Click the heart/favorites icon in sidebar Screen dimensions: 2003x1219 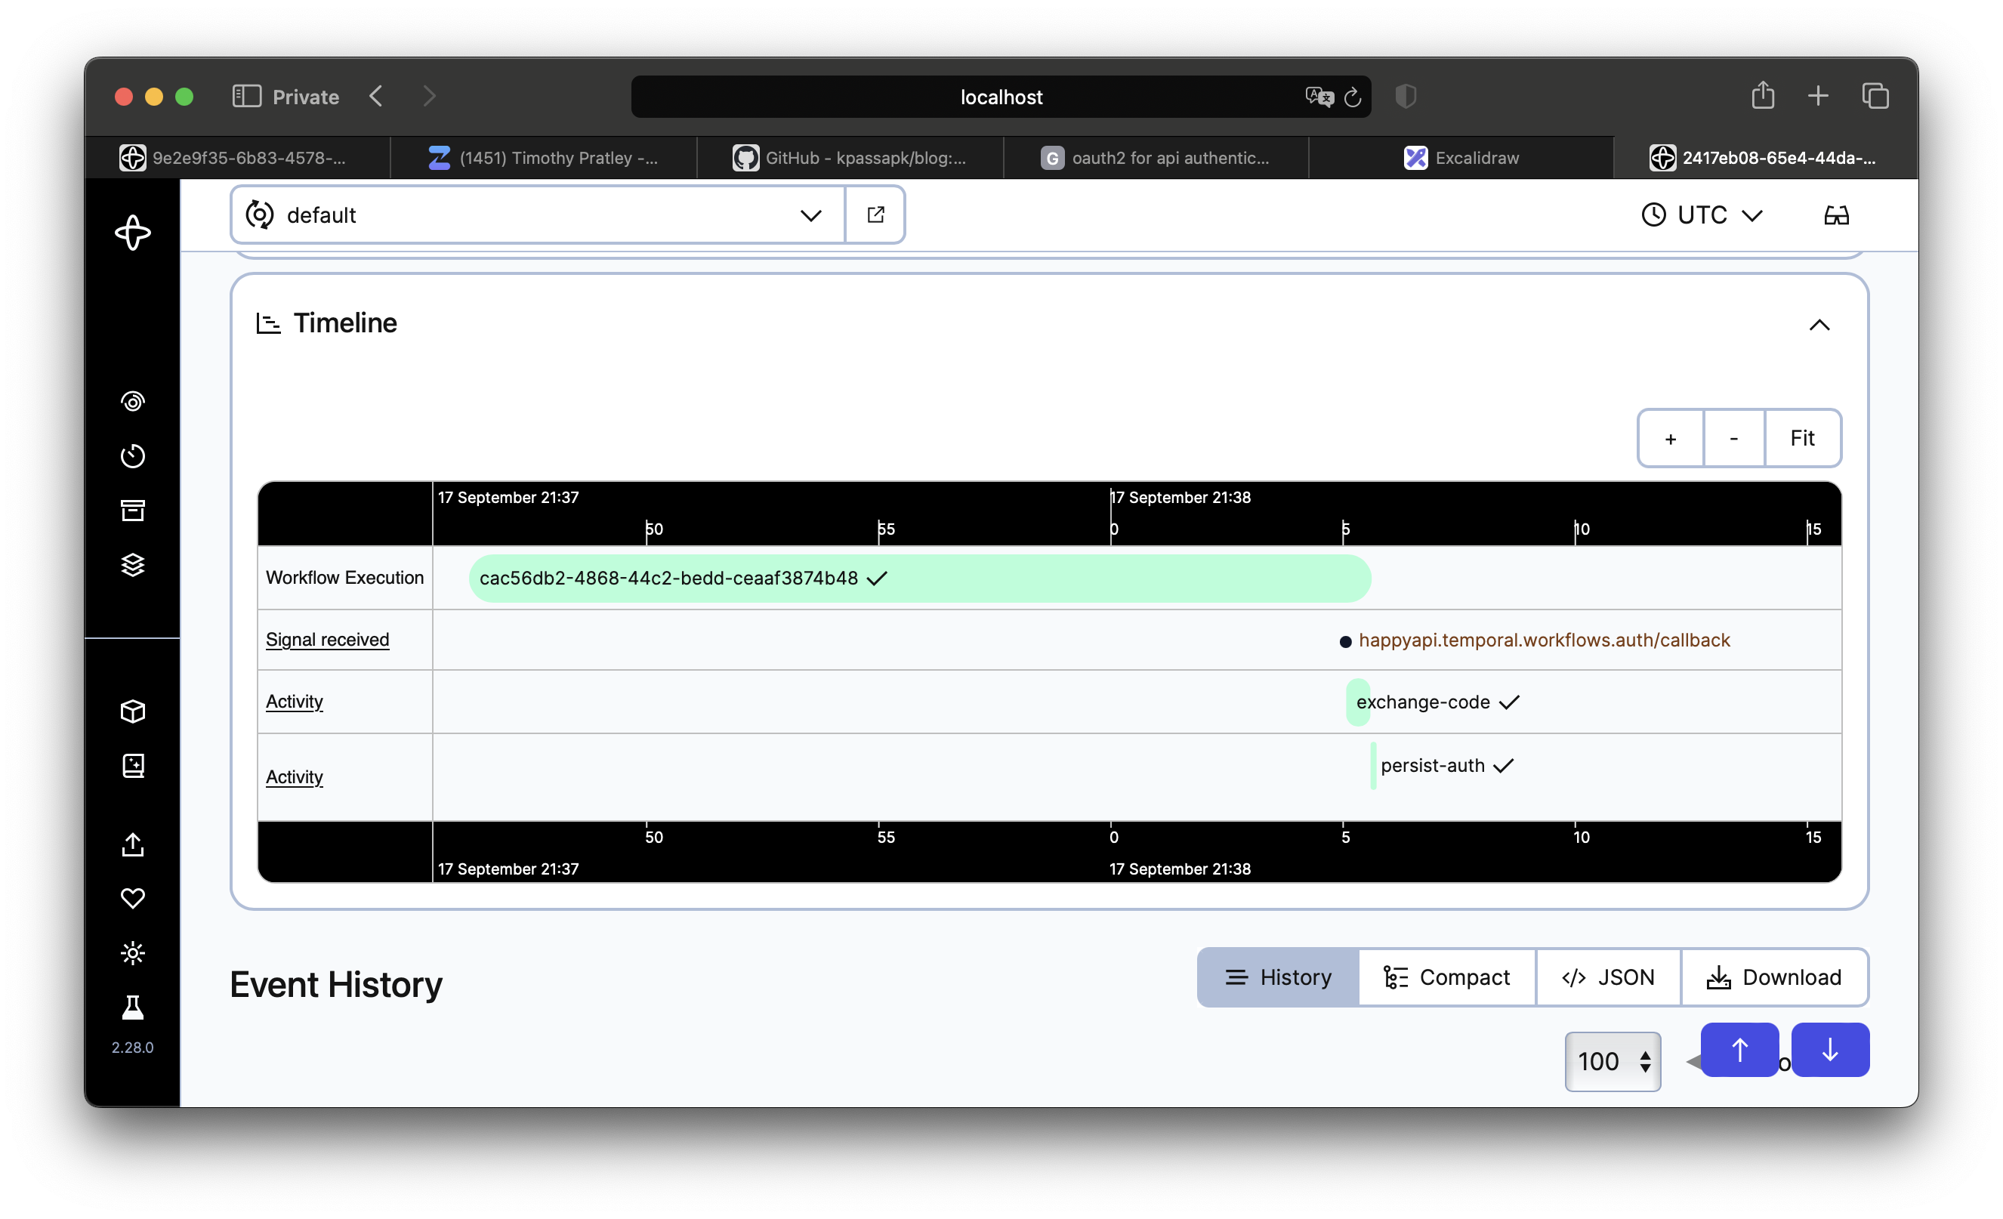(x=133, y=897)
